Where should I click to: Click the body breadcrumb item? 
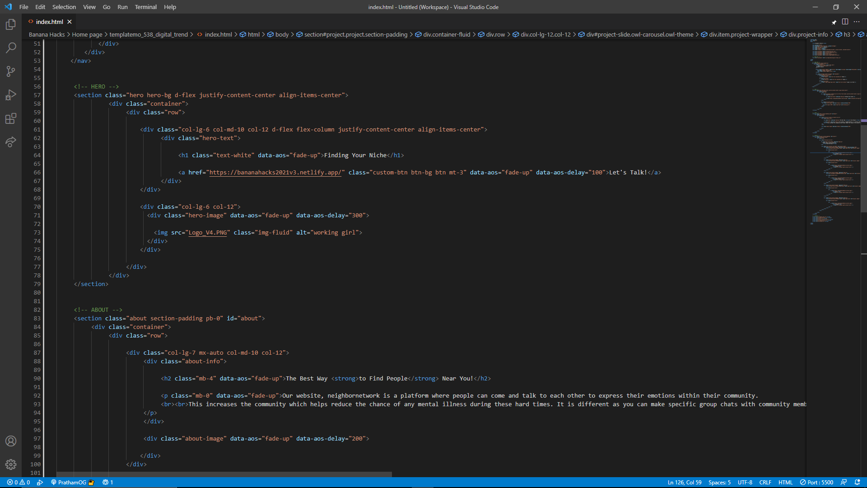[282, 34]
